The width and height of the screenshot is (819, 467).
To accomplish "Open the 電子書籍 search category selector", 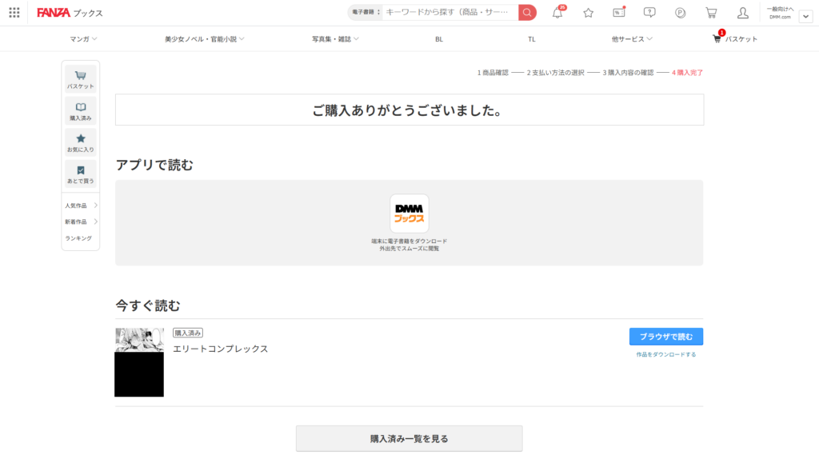I will click(x=366, y=13).
